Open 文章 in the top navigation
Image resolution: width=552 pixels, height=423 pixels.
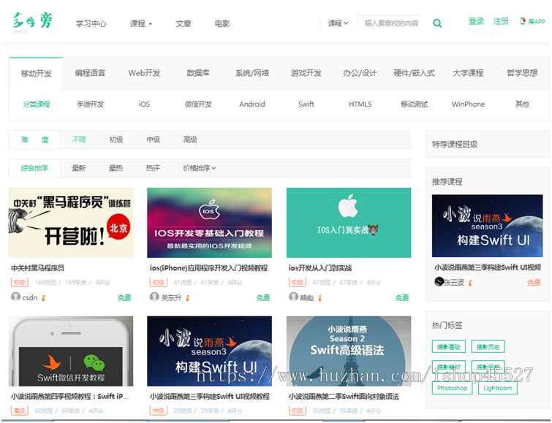pos(184,23)
